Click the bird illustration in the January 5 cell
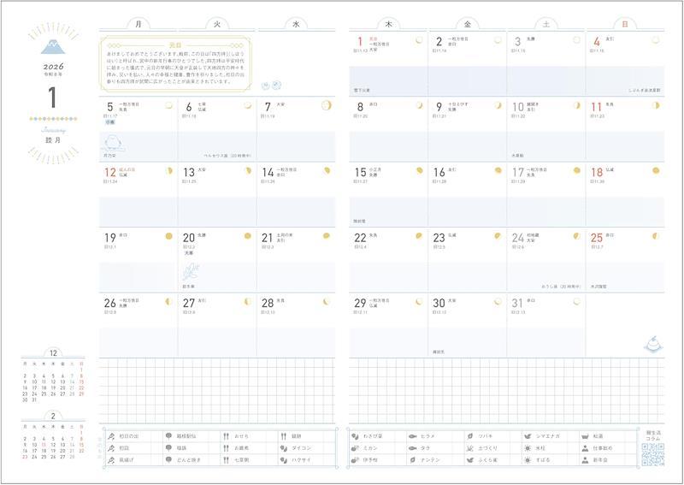684x485 pixels. (114, 143)
